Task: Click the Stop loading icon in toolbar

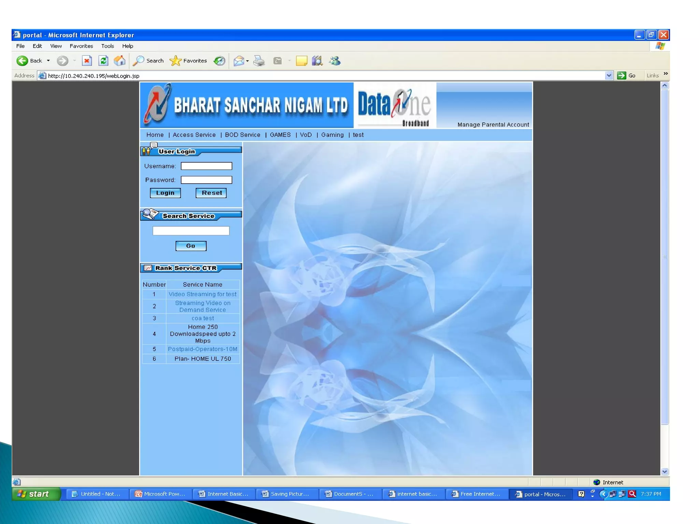Action: pyautogui.click(x=87, y=61)
